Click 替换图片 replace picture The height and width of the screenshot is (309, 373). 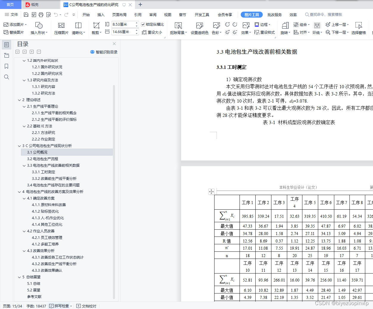14,32
